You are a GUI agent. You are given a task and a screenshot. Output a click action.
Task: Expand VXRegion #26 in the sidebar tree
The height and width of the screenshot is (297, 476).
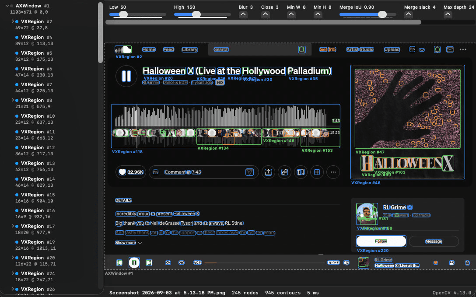point(13,289)
